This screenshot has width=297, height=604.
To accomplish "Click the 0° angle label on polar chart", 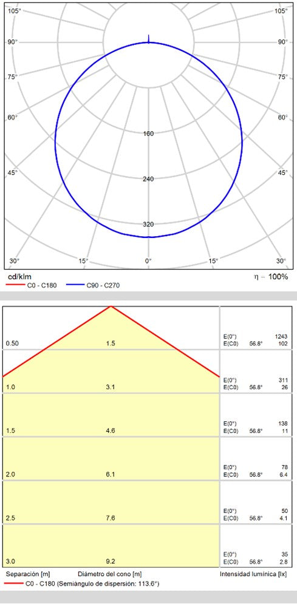I will coord(148,261).
